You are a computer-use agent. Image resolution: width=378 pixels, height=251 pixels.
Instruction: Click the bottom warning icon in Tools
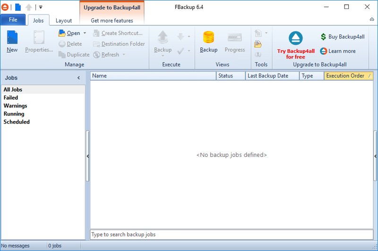click(258, 55)
